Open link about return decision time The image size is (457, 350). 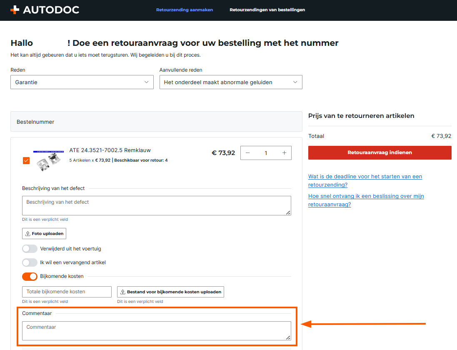point(366,200)
